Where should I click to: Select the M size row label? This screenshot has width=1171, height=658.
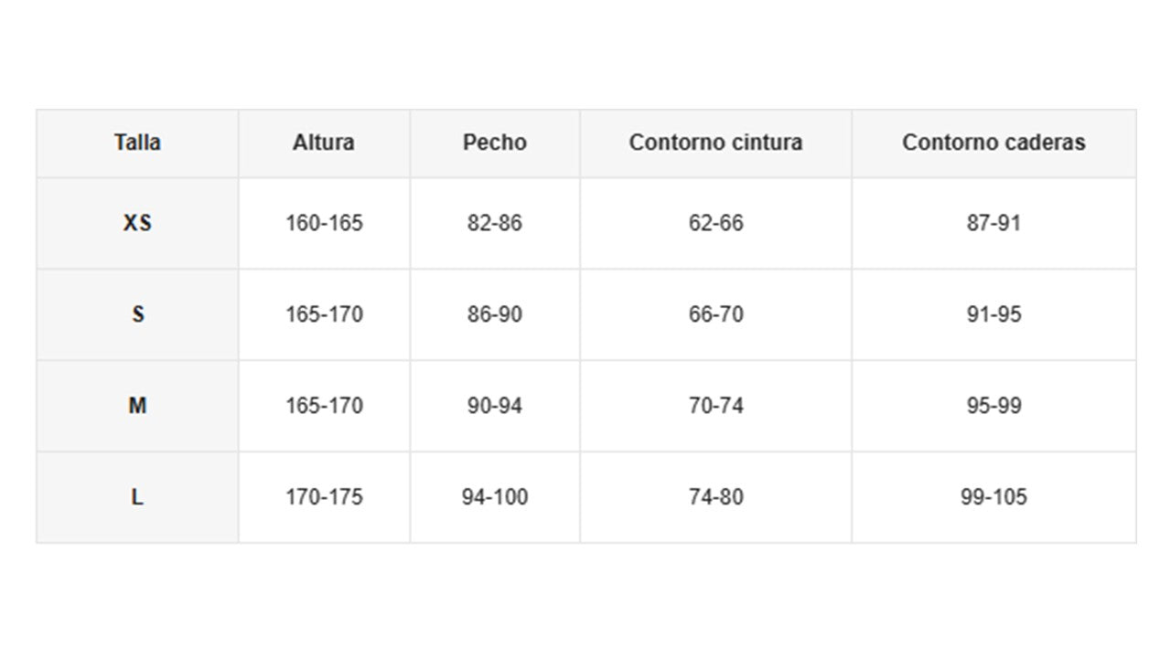click(137, 406)
